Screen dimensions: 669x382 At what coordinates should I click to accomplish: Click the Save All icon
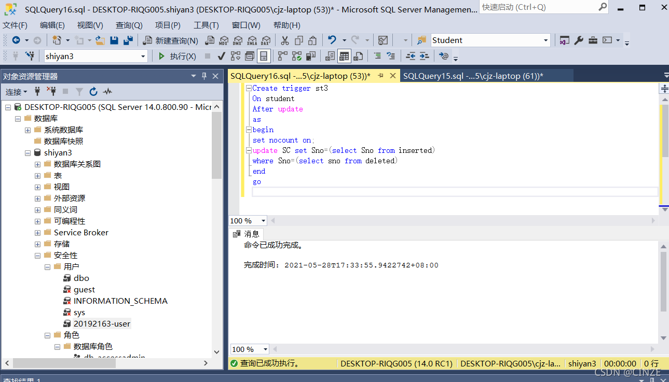(x=128, y=40)
